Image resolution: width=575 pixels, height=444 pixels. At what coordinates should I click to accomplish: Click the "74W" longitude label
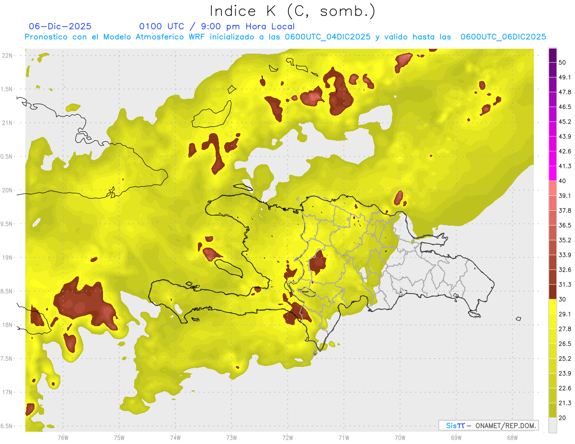point(175,437)
